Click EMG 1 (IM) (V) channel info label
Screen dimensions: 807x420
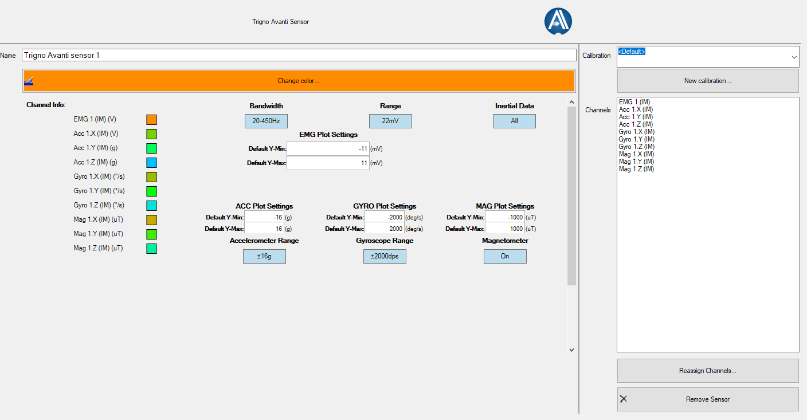[x=95, y=119]
